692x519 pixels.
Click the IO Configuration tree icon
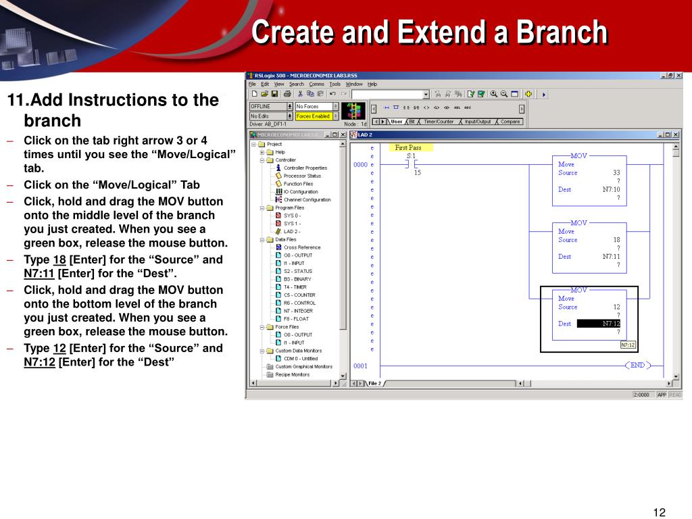(x=278, y=192)
